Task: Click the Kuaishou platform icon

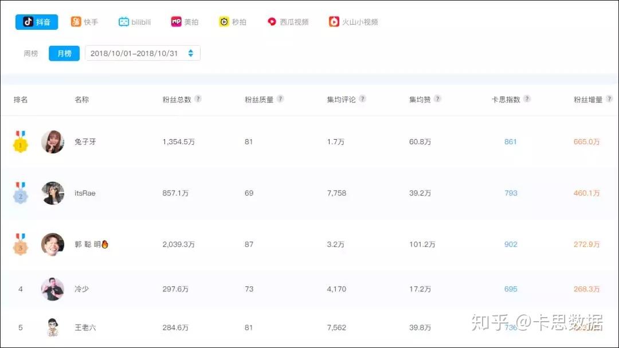Action: click(x=76, y=22)
